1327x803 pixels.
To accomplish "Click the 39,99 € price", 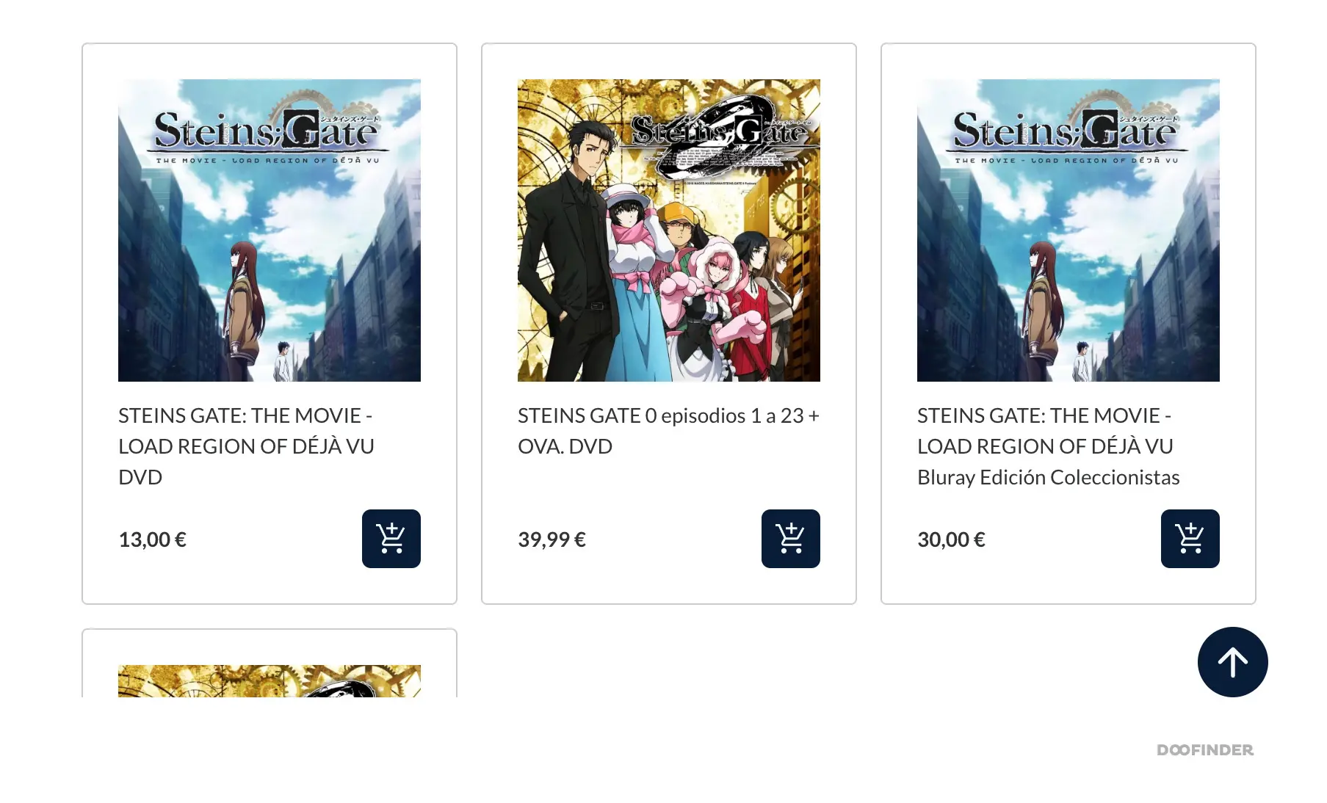I will click(552, 539).
